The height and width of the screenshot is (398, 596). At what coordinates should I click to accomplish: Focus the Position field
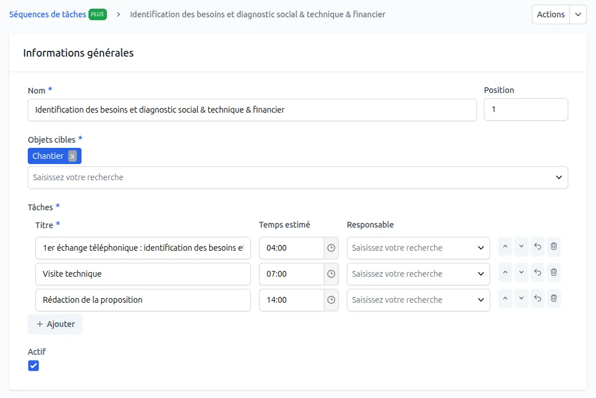click(x=525, y=110)
